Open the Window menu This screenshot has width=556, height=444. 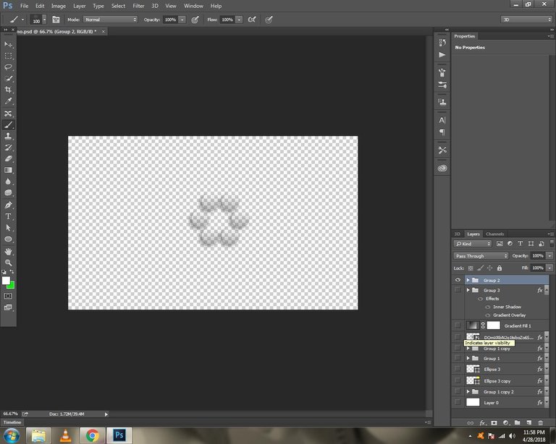[193, 6]
